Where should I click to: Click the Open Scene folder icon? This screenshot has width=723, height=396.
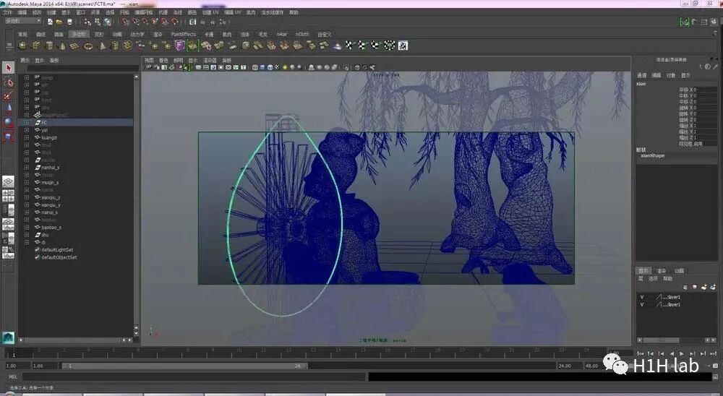[x=59, y=22]
